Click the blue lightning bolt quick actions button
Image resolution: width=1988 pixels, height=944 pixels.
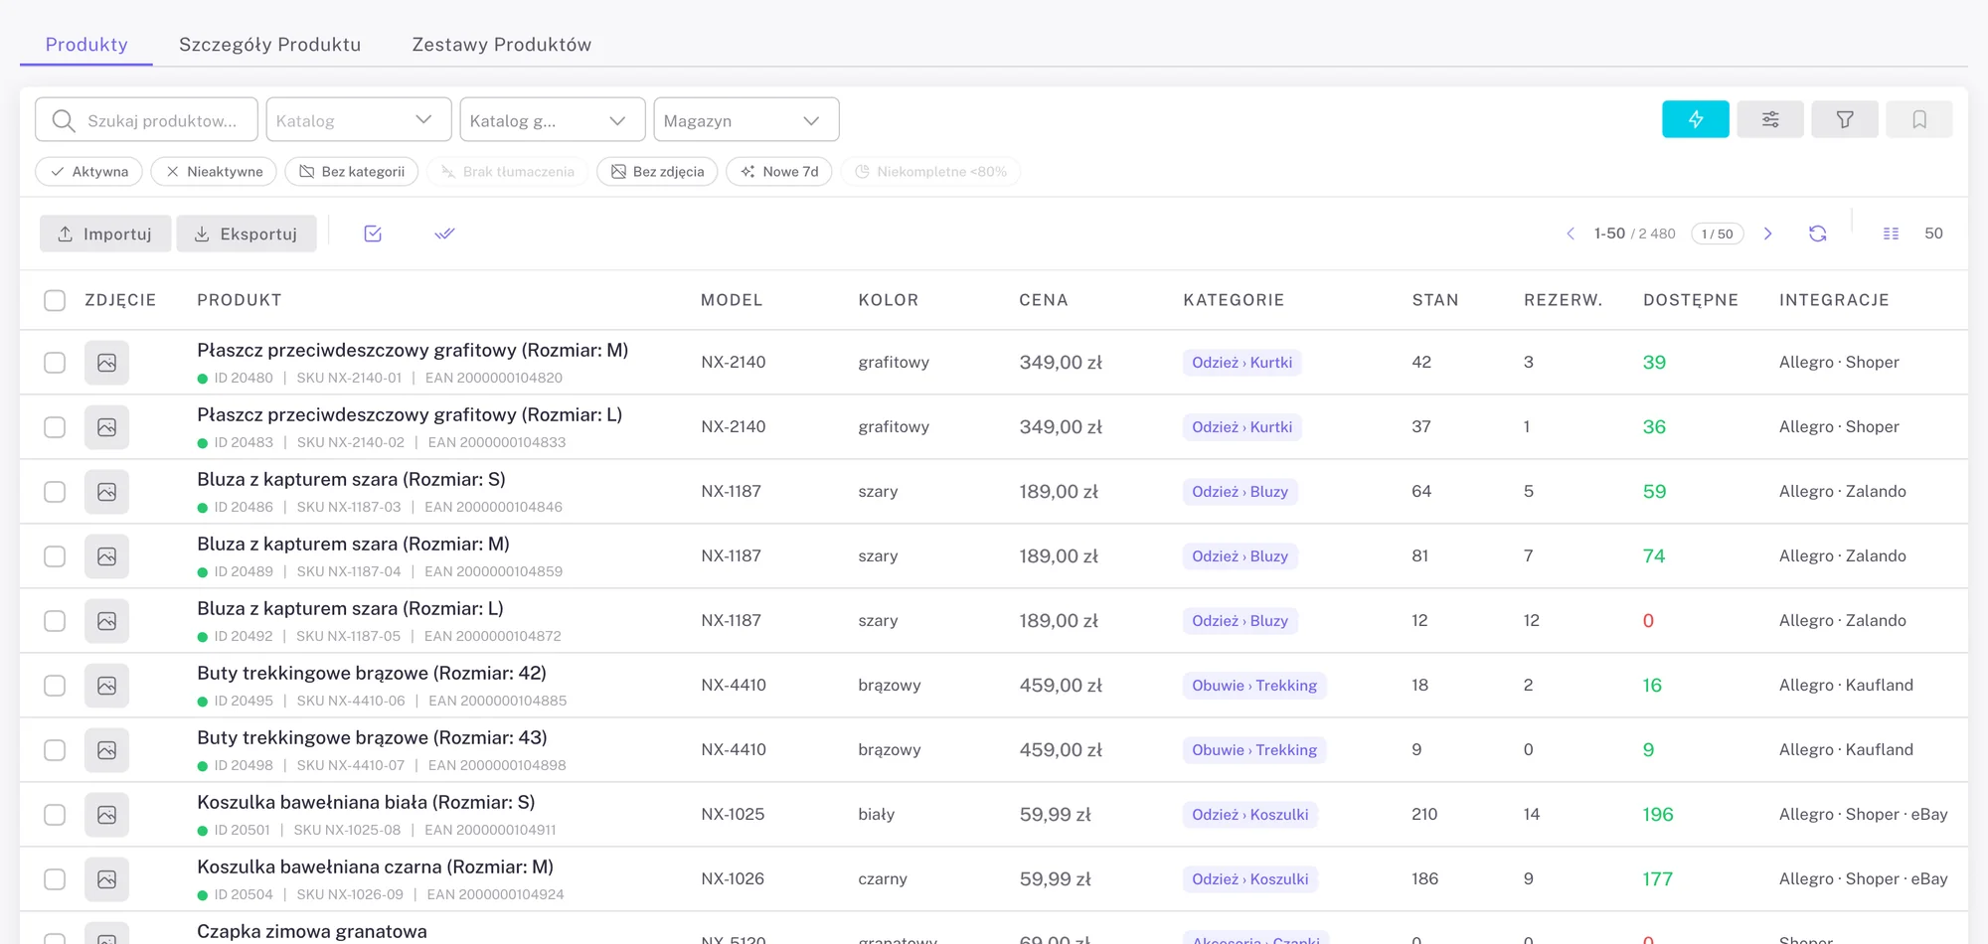(1695, 119)
